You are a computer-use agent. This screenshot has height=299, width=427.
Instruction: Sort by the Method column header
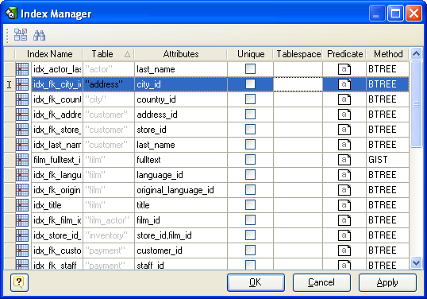(388, 54)
